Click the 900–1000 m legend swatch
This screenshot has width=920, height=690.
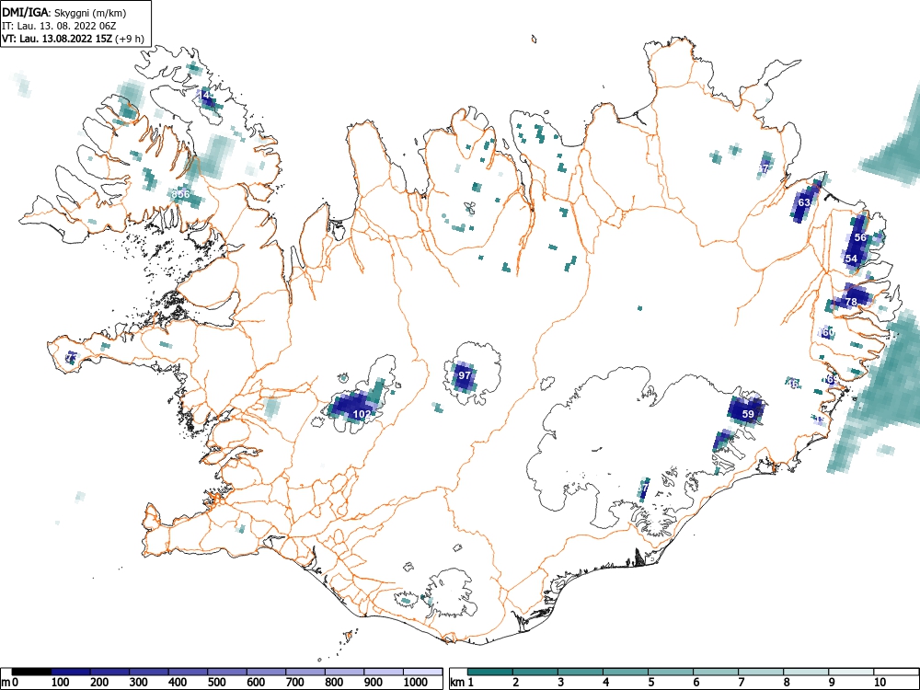[x=385, y=672]
